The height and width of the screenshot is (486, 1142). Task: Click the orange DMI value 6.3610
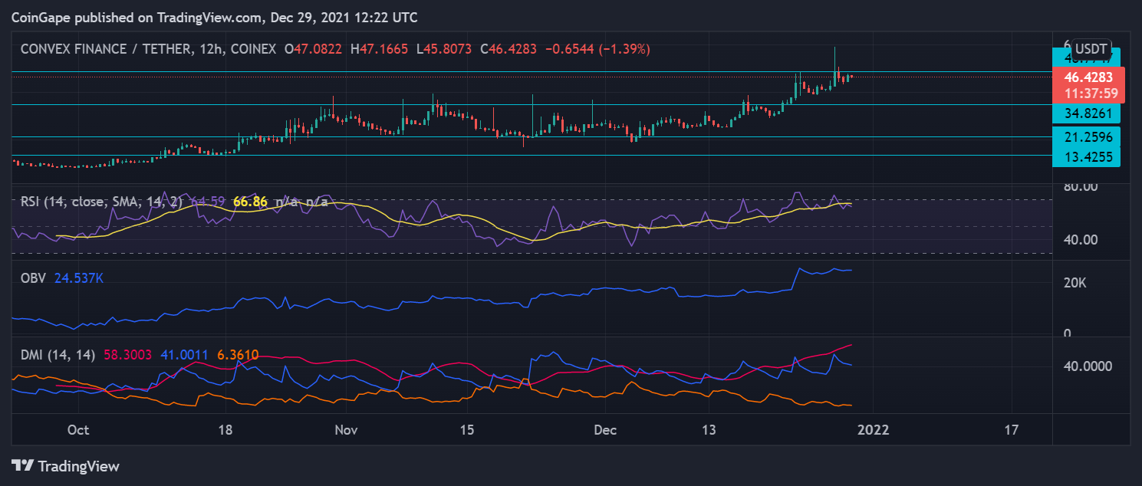238,355
